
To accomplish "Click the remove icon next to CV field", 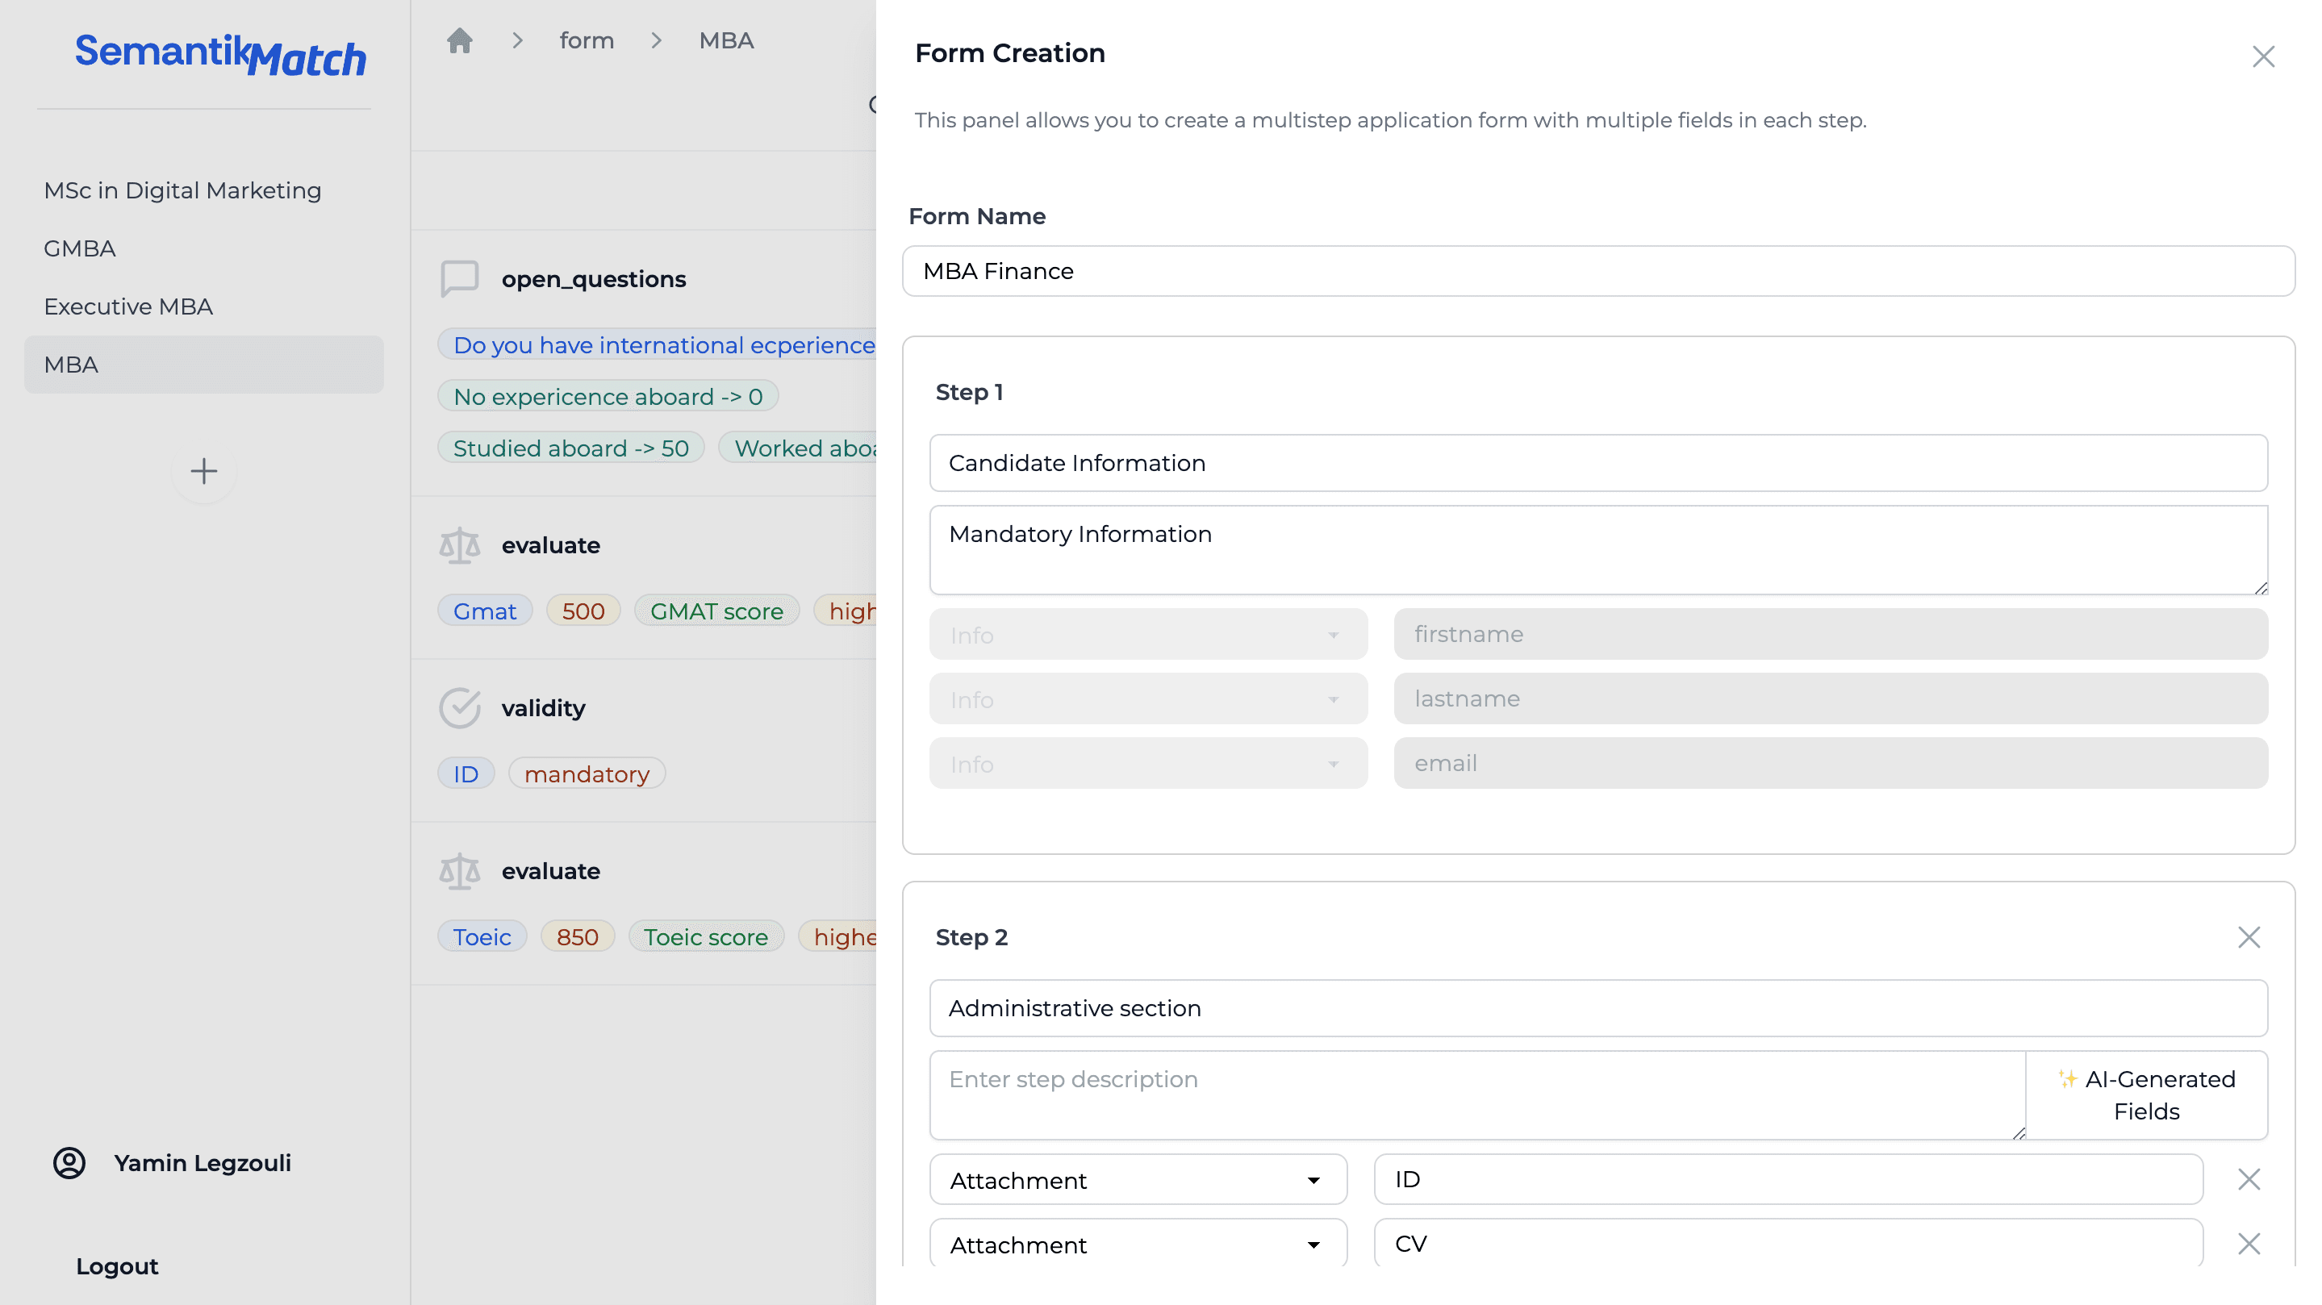I will (x=2249, y=1245).
